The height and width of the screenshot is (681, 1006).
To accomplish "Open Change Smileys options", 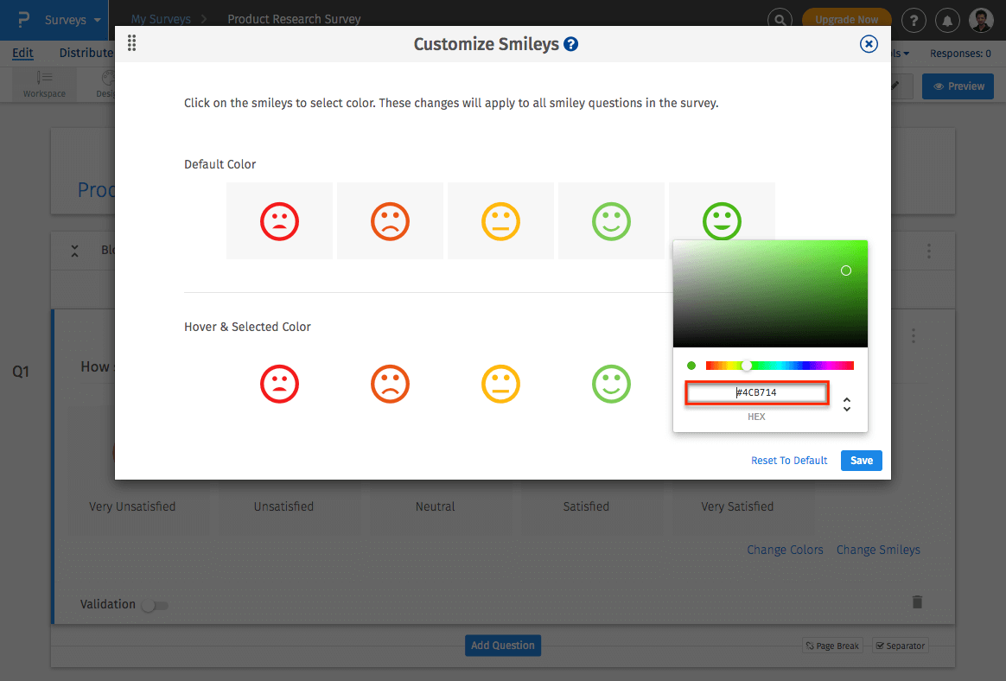I will point(878,550).
